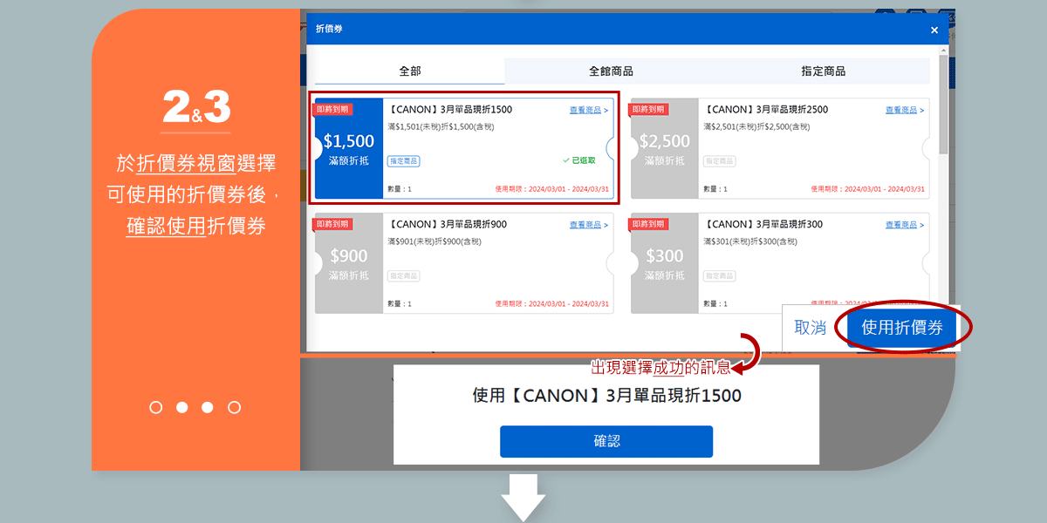Click 使用期限 date on the 現折900 coupon
Viewport: 1047px width, 523px height.
[x=552, y=304]
